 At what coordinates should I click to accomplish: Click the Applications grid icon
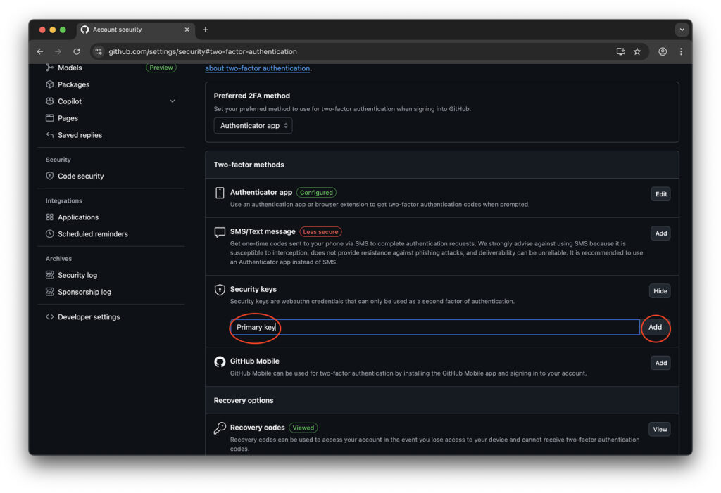click(x=50, y=217)
